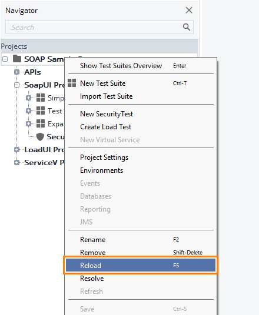The image size is (259, 315).
Task: Collapse the SoapUI Projects node
Action: 16,85
